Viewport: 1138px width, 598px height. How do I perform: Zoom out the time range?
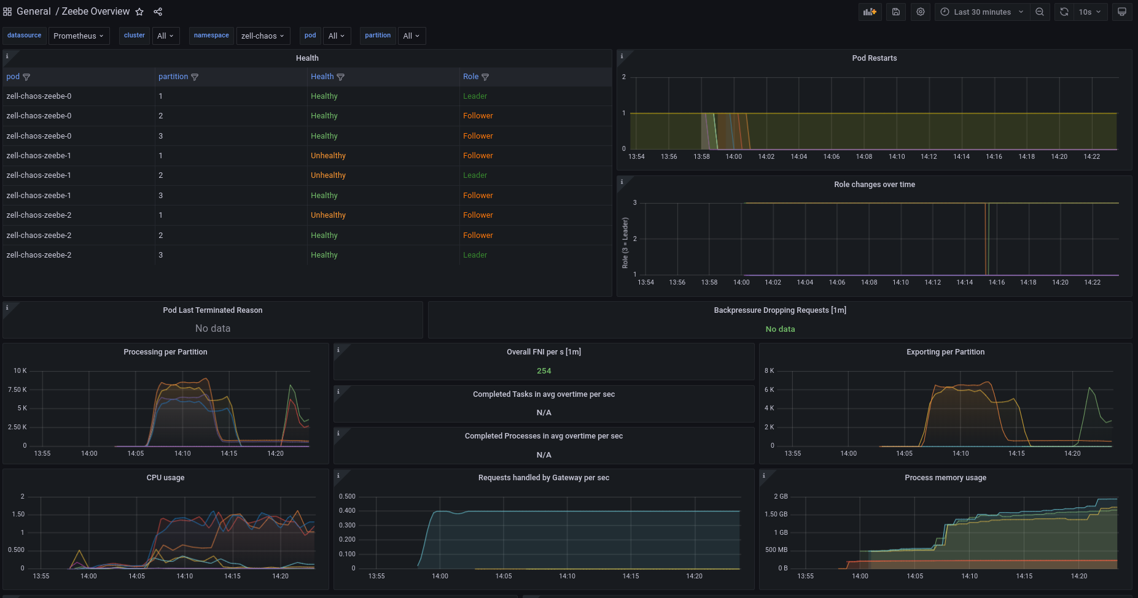1040,12
